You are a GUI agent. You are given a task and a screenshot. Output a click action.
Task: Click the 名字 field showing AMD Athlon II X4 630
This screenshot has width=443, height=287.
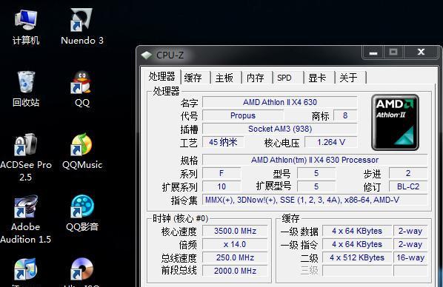pyautogui.click(x=280, y=102)
